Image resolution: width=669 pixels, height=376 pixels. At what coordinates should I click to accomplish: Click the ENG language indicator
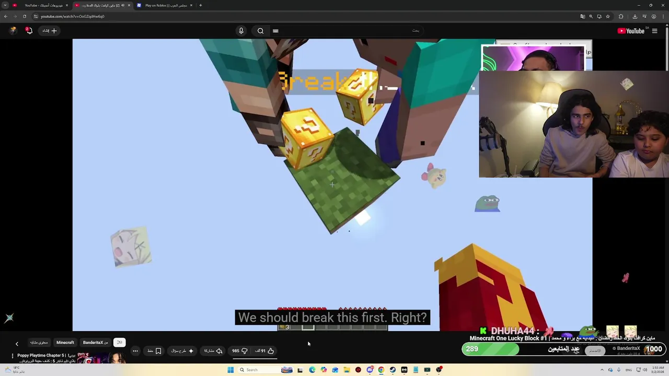(629, 370)
